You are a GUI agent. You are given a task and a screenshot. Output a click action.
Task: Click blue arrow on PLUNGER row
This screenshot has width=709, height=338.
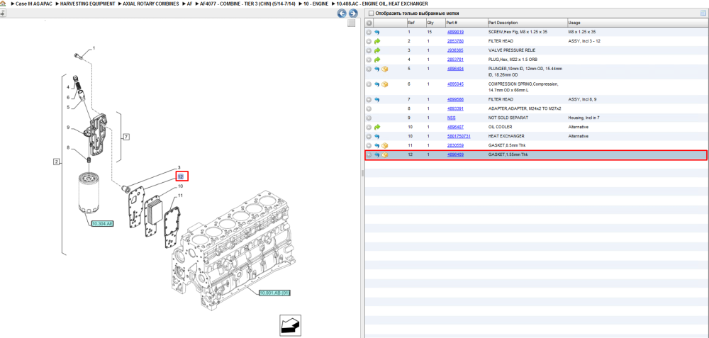click(x=376, y=69)
